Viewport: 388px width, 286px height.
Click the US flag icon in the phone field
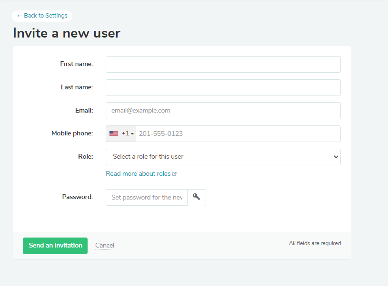114,133
